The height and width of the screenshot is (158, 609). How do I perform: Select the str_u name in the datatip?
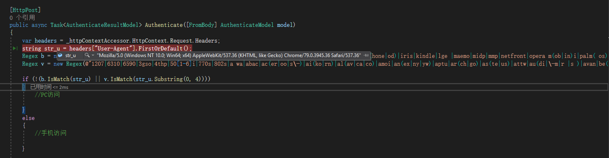tap(71, 55)
